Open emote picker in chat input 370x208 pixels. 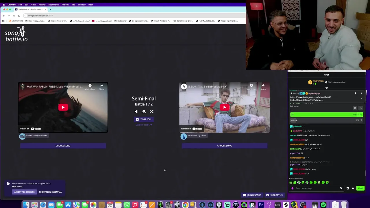coord(341,188)
